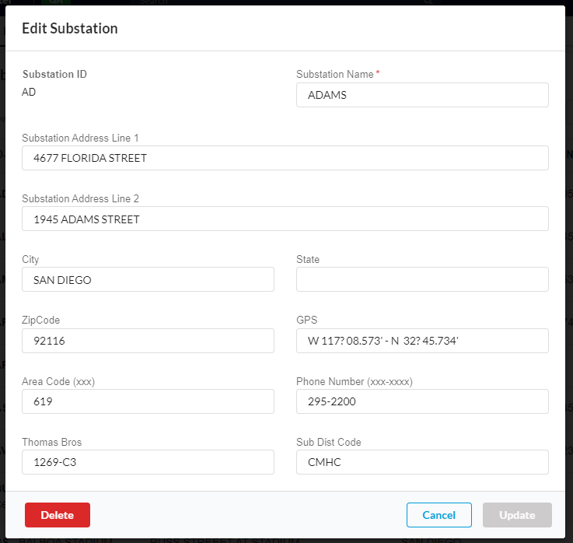Click the Substation ID value AD

point(29,92)
